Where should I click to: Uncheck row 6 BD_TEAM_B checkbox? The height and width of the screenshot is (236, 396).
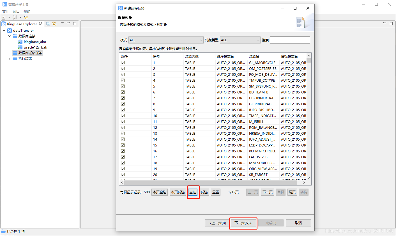(x=123, y=92)
